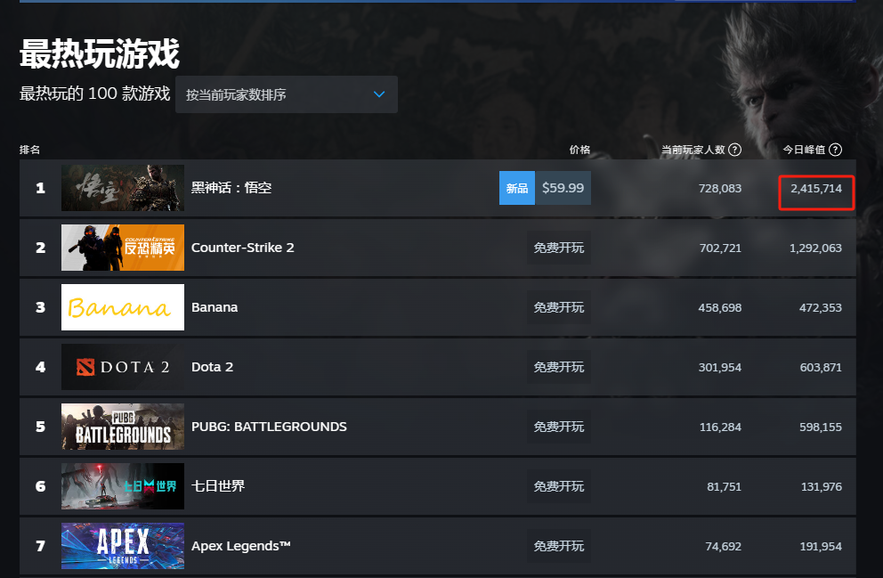Click the 价格 column header
This screenshot has height=578, width=883.
579,150
